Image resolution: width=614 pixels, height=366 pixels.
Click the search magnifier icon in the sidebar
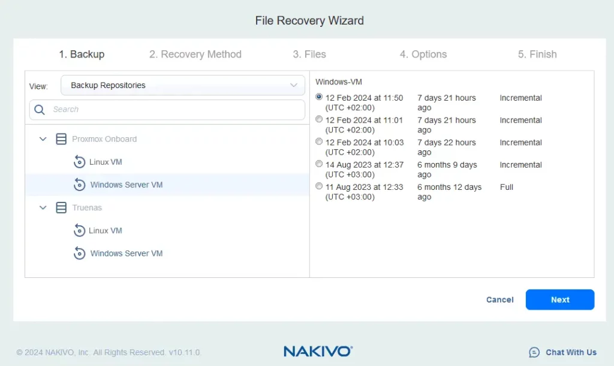tap(39, 110)
